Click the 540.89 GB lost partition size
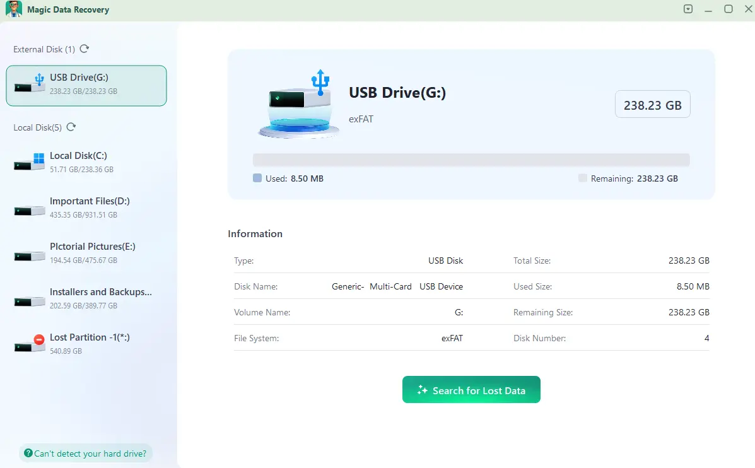755x468 pixels. click(66, 351)
